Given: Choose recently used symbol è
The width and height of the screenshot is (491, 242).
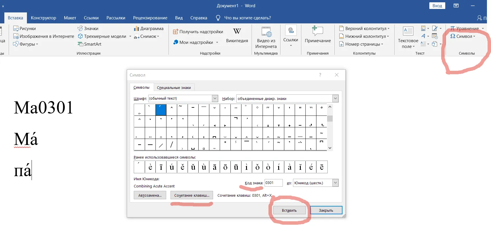Looking at the screenshot, I should coord(150,167).
